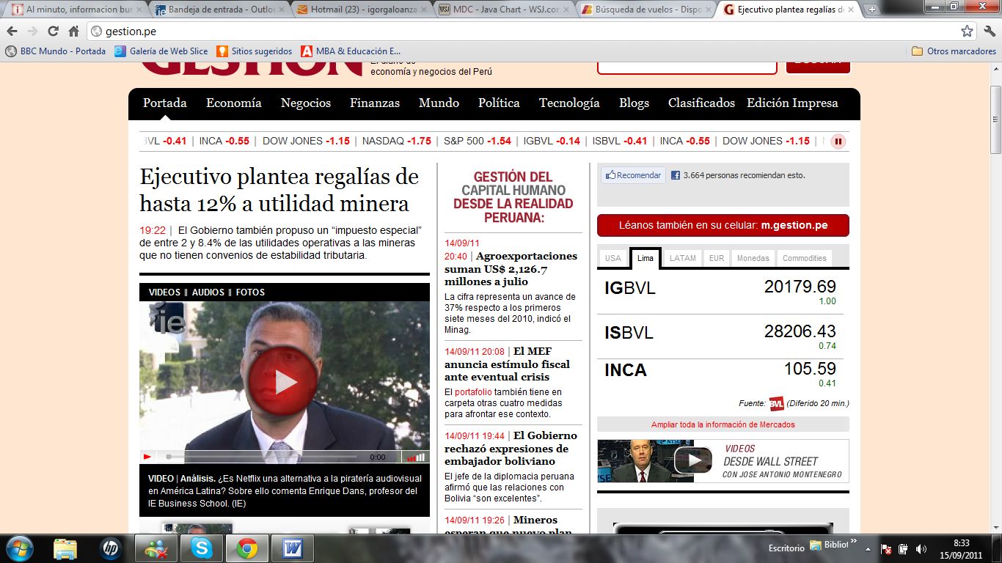Play the Desde Wall Street video thumbnail

pyautogui.click(x=692, y=460)
